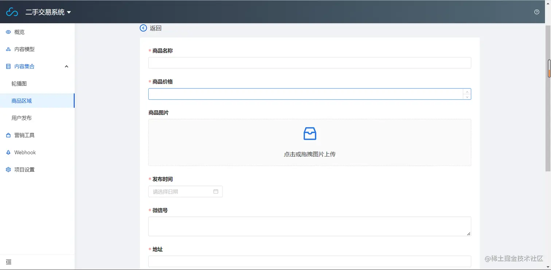Screen dimensions: 551x270
Task: Click the cloud logo icon
Action: (x=12, y=12)
